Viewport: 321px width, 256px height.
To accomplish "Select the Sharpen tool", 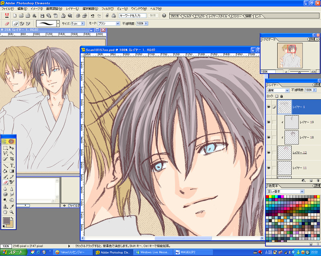I will [x=12, y=189].
